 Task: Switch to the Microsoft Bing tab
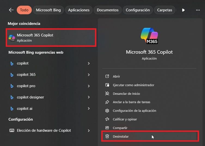[48, 10]
